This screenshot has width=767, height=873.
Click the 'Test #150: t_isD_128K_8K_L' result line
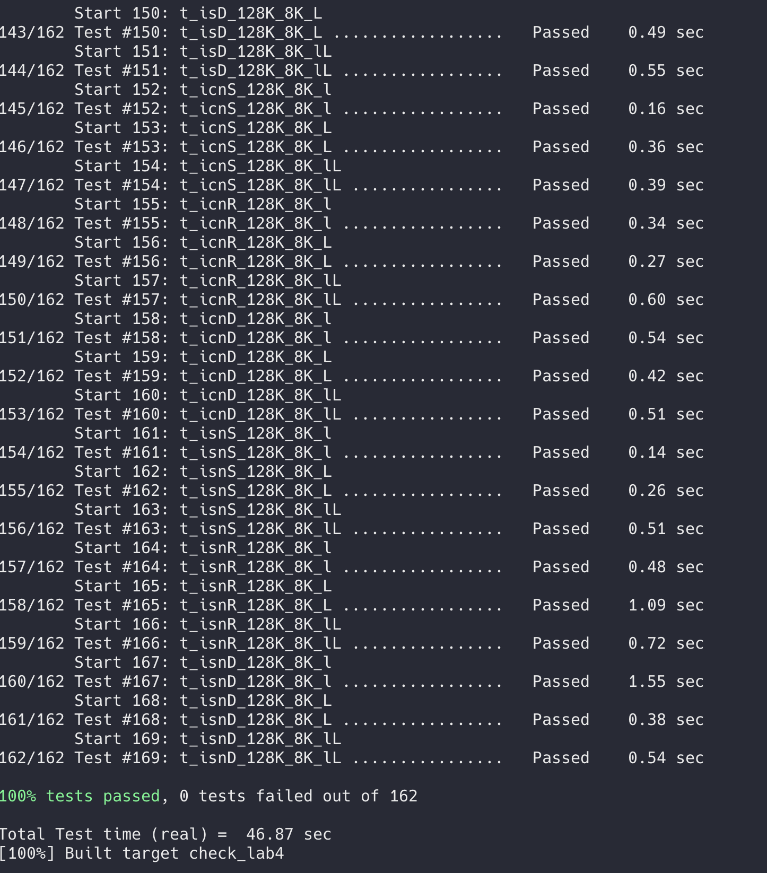[x=352, y=32]
